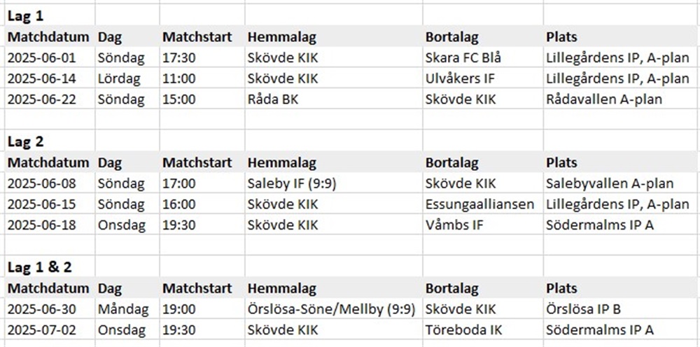This screenshot has width=700, height=347.
Task: Select the Rådavallen A-plan cell
Action: pyautogui.click(x=622, y=99)
